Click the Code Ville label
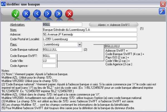 coord(17,61)
